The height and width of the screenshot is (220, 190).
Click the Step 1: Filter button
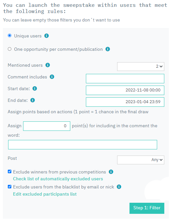147,208
